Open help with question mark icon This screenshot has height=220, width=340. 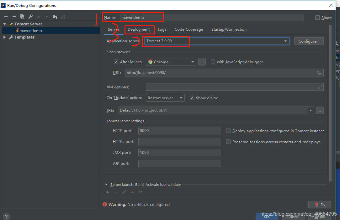point(6,216)
